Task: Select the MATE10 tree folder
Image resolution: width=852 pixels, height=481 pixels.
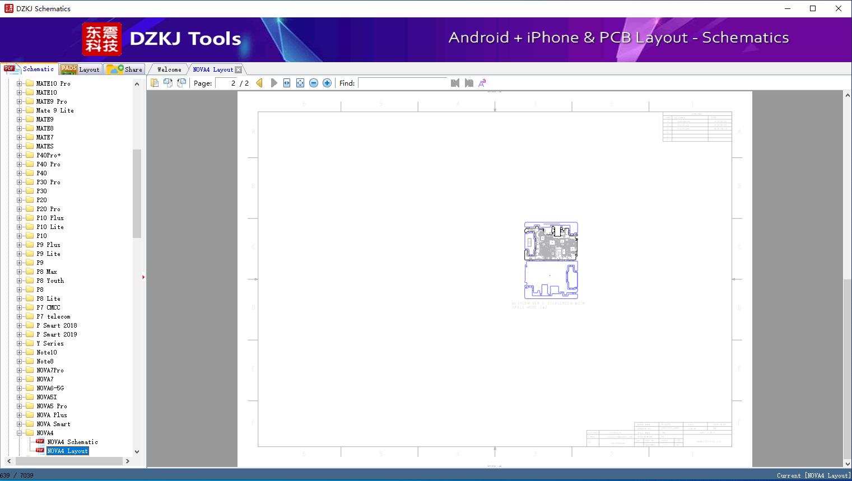Action: (x=46, y=92)
